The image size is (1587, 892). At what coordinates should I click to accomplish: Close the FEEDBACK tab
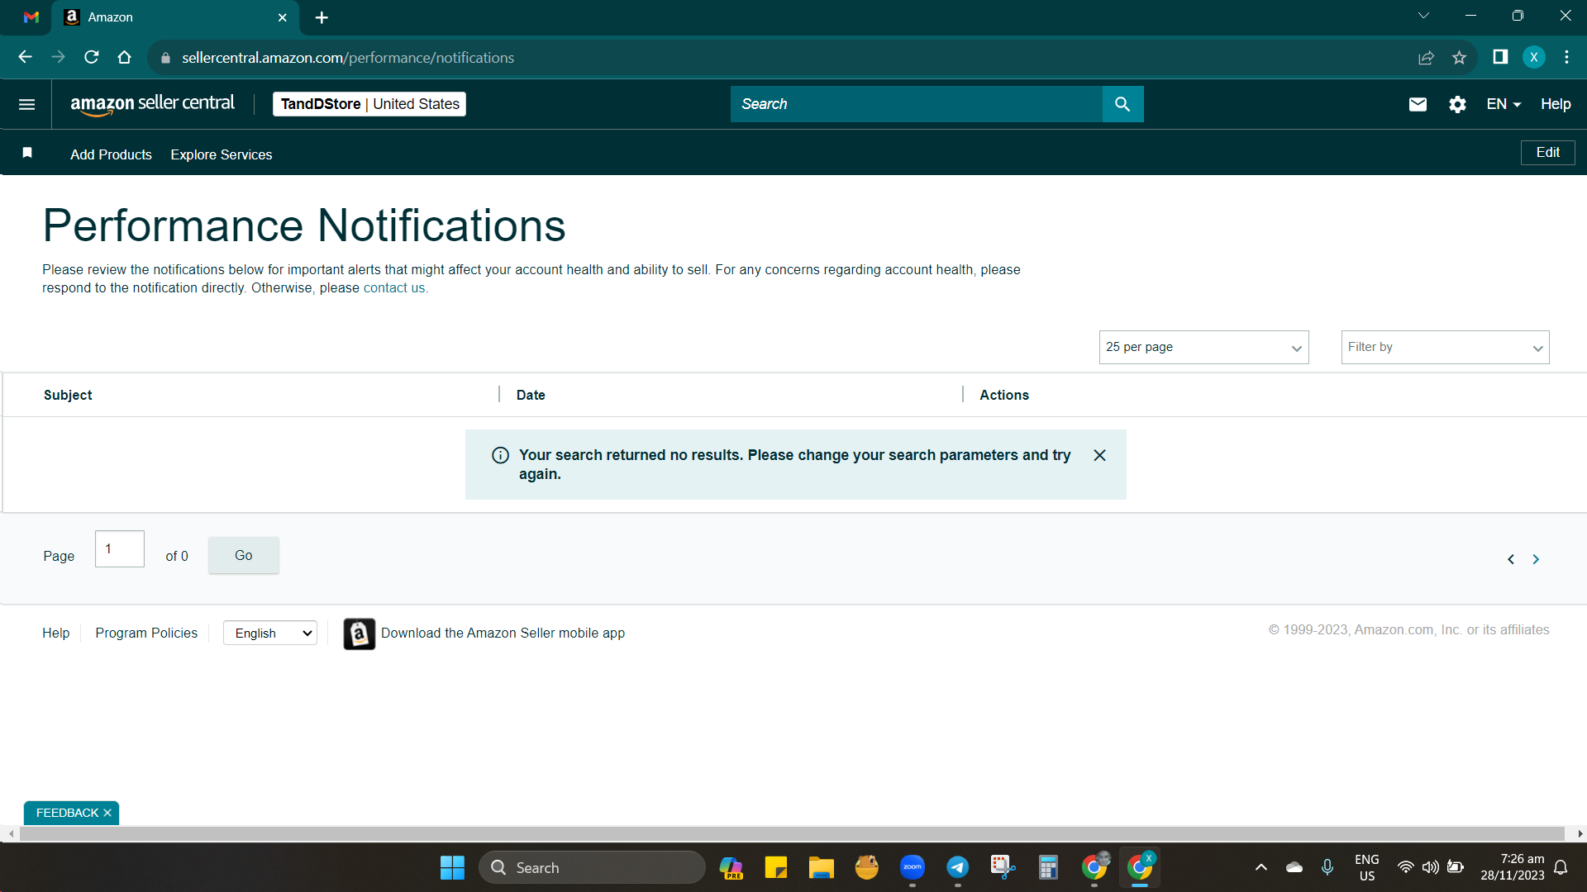pyautogui.click(x=107, y=813)
